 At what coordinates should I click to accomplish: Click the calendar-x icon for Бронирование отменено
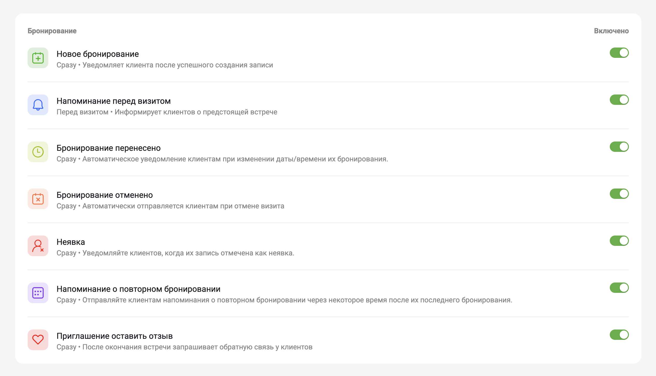point(38,199)
